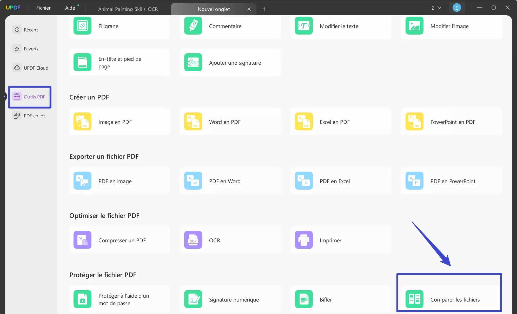Open the Filigrane watermark tool icon
The image size is (517, 314).
[x=82, y=26]
